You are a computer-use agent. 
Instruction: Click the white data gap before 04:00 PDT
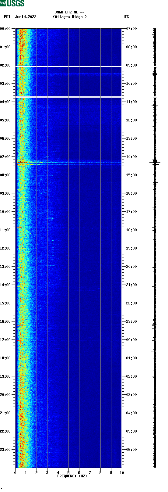pos(68,97)
